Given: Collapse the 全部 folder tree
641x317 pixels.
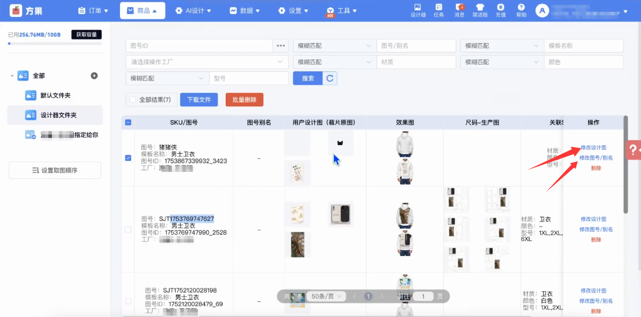Looking at the screenshot, I should click(12, 76).
